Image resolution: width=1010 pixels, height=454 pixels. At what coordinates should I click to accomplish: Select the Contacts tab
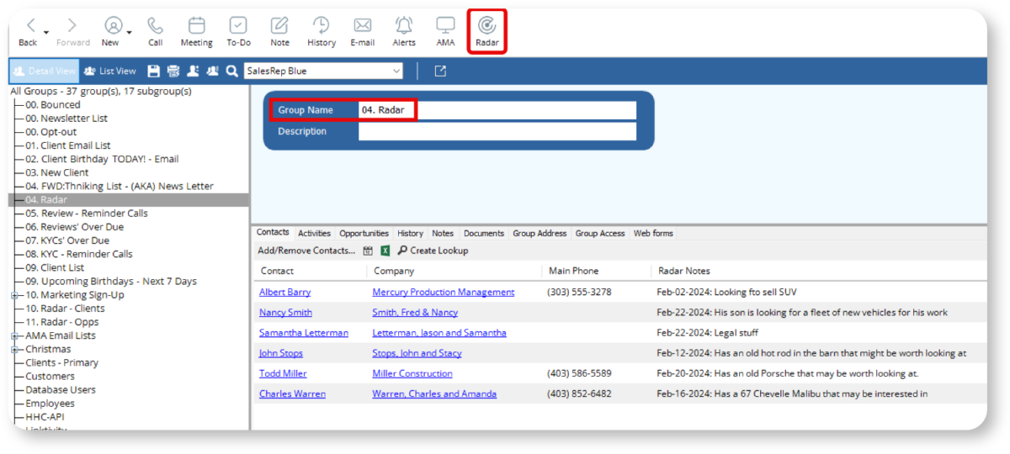[273, 232]
